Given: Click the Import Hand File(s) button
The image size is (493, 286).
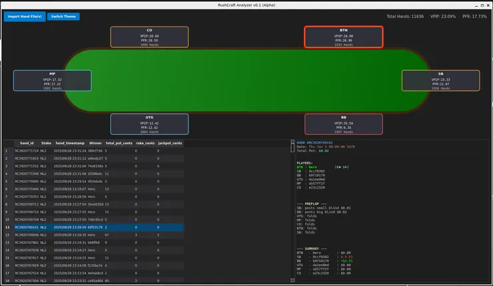Looking at the screenshot, I should pyautogui.click(x=24, y=17).
